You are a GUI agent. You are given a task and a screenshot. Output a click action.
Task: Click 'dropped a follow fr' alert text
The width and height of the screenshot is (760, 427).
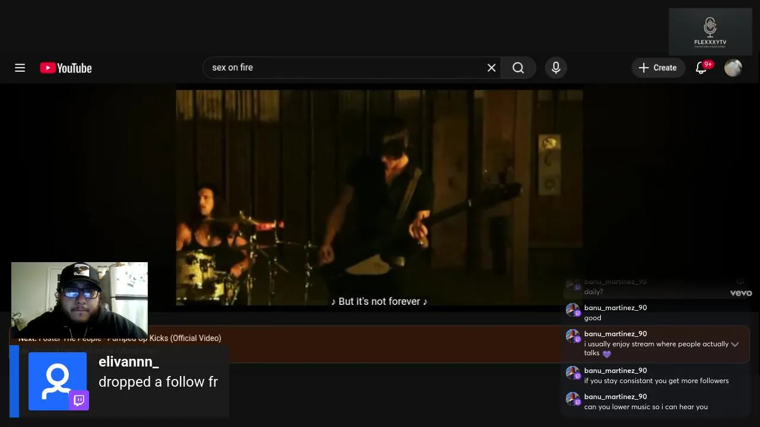[x=158, y=382]
